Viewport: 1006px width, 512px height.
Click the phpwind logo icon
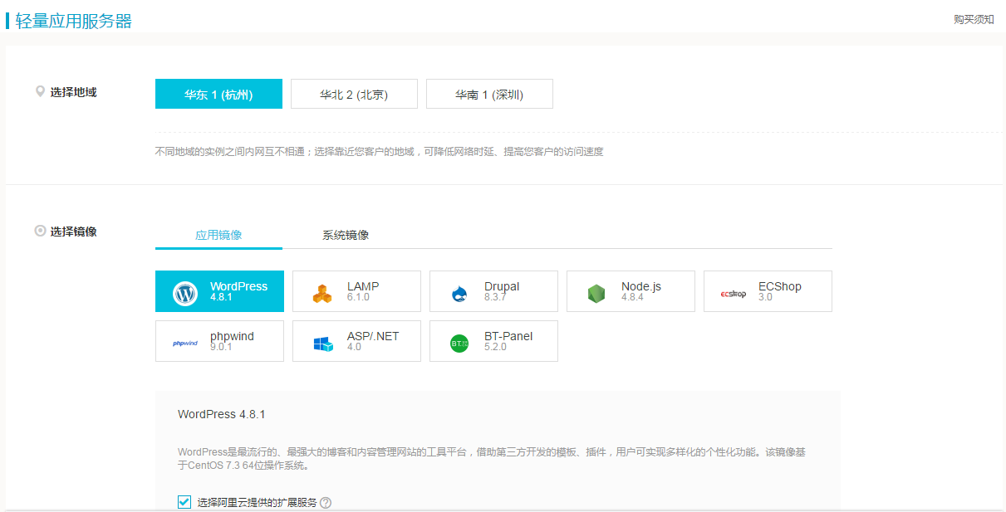point(185,343)
